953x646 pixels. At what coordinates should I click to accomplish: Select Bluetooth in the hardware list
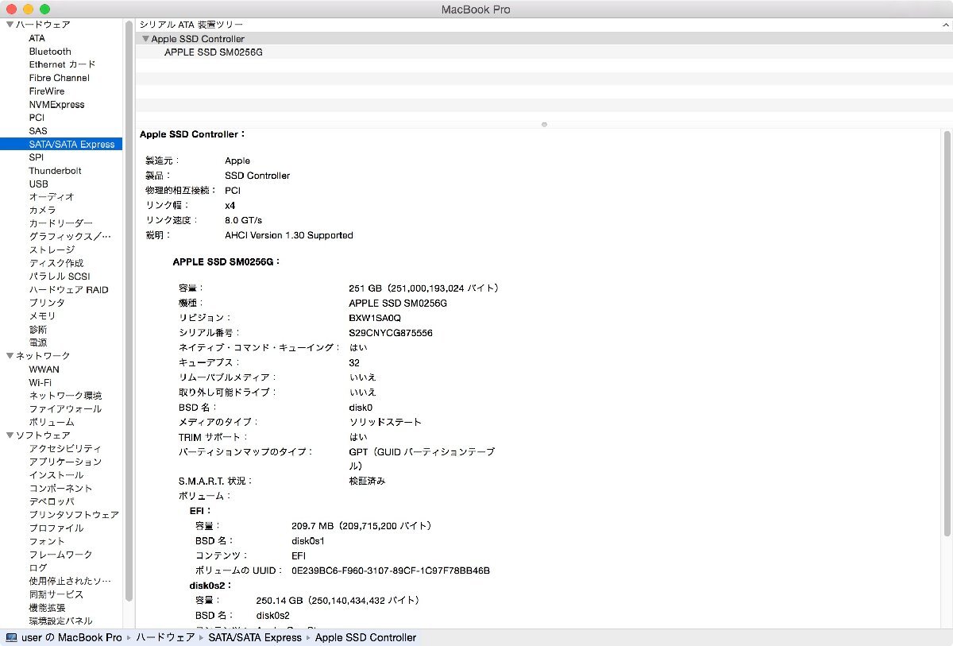coord(50,51)
